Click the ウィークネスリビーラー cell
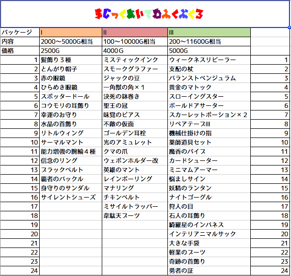Screen dimensions: 291x276 (209, 60)
